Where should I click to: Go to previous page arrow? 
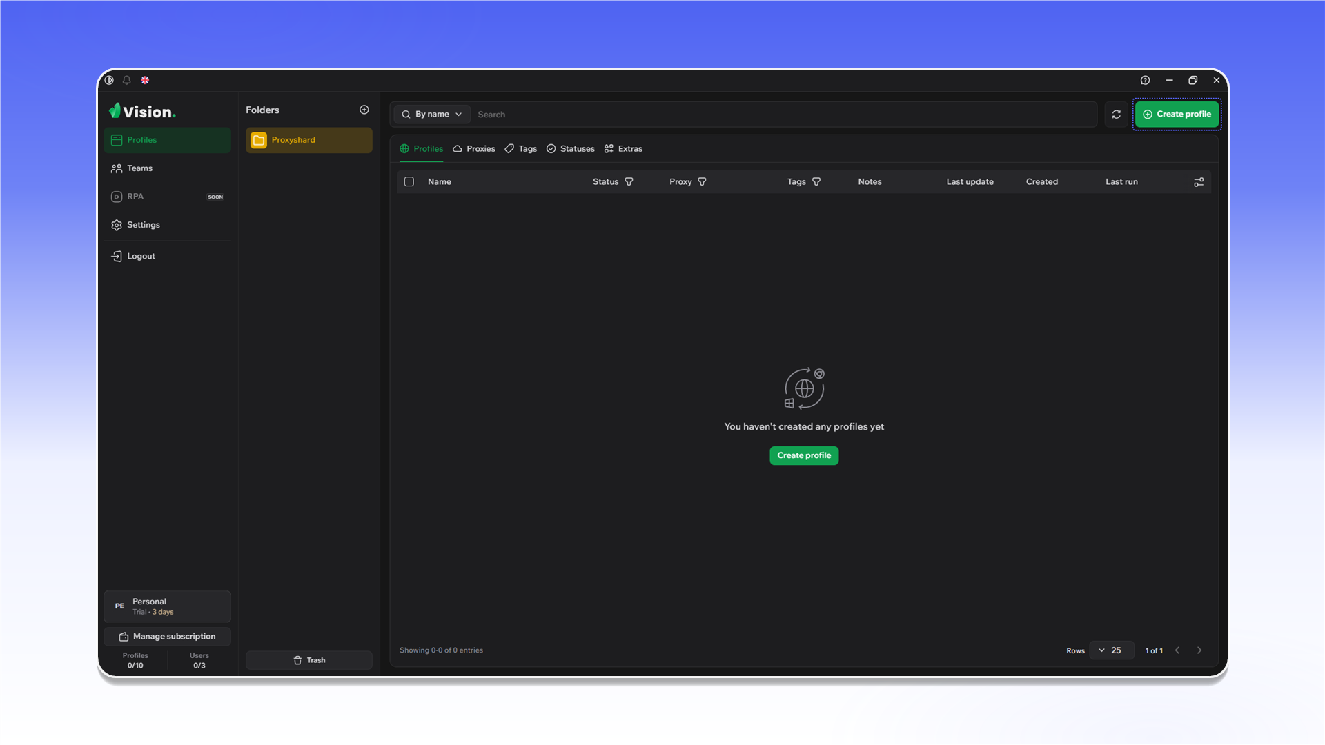[1177, 650]
